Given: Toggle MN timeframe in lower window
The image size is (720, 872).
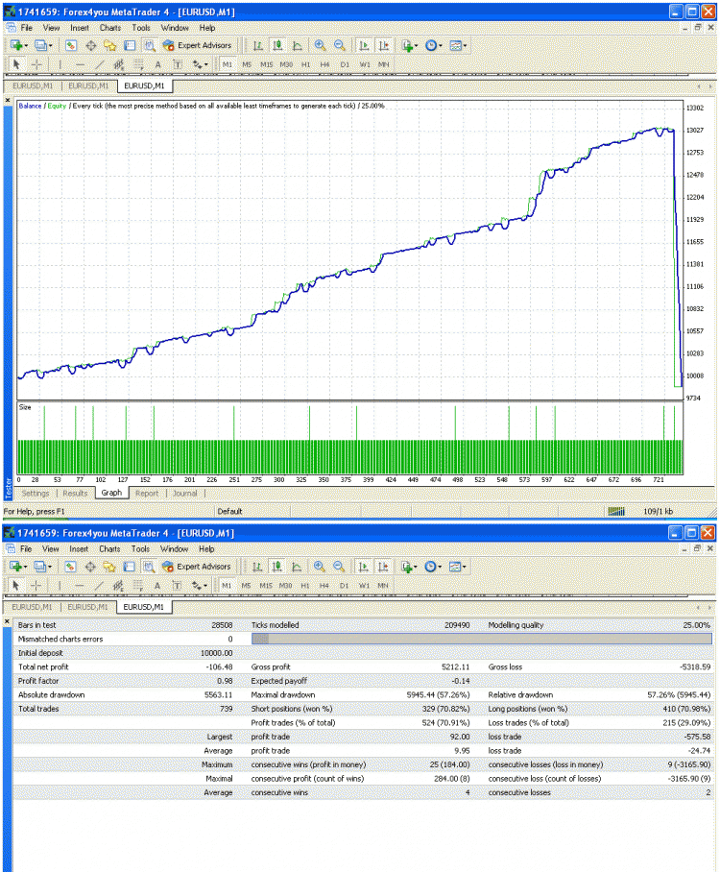Looking at the screenshot, I should [x=383, y=586].
